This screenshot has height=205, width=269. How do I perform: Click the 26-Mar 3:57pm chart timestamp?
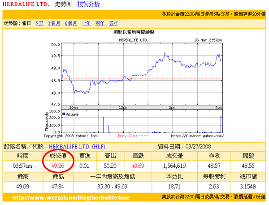pos(208,40)
